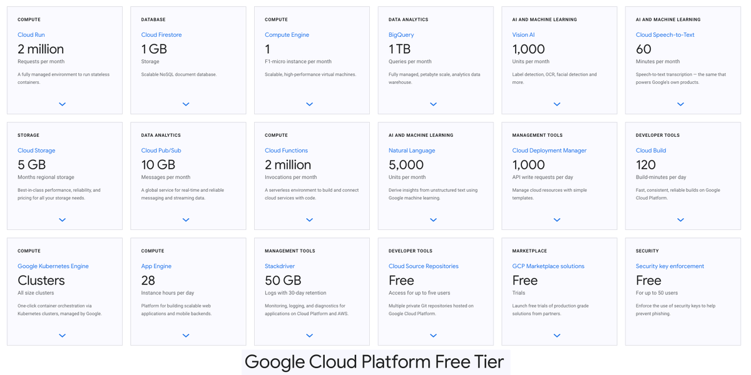Image resolution: width=751 pixels, height=375 pixels.
Task: Click 'Scalable NoSQL document database.' description
Action: click(x=179, y=74)
